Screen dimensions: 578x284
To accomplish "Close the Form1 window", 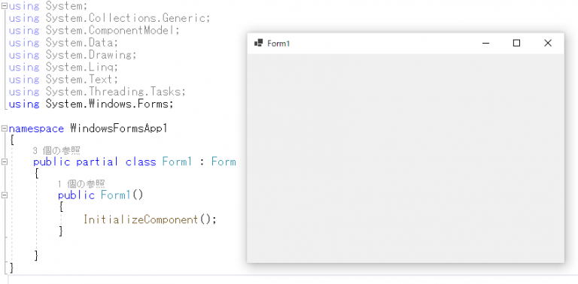I will point(548,44).
